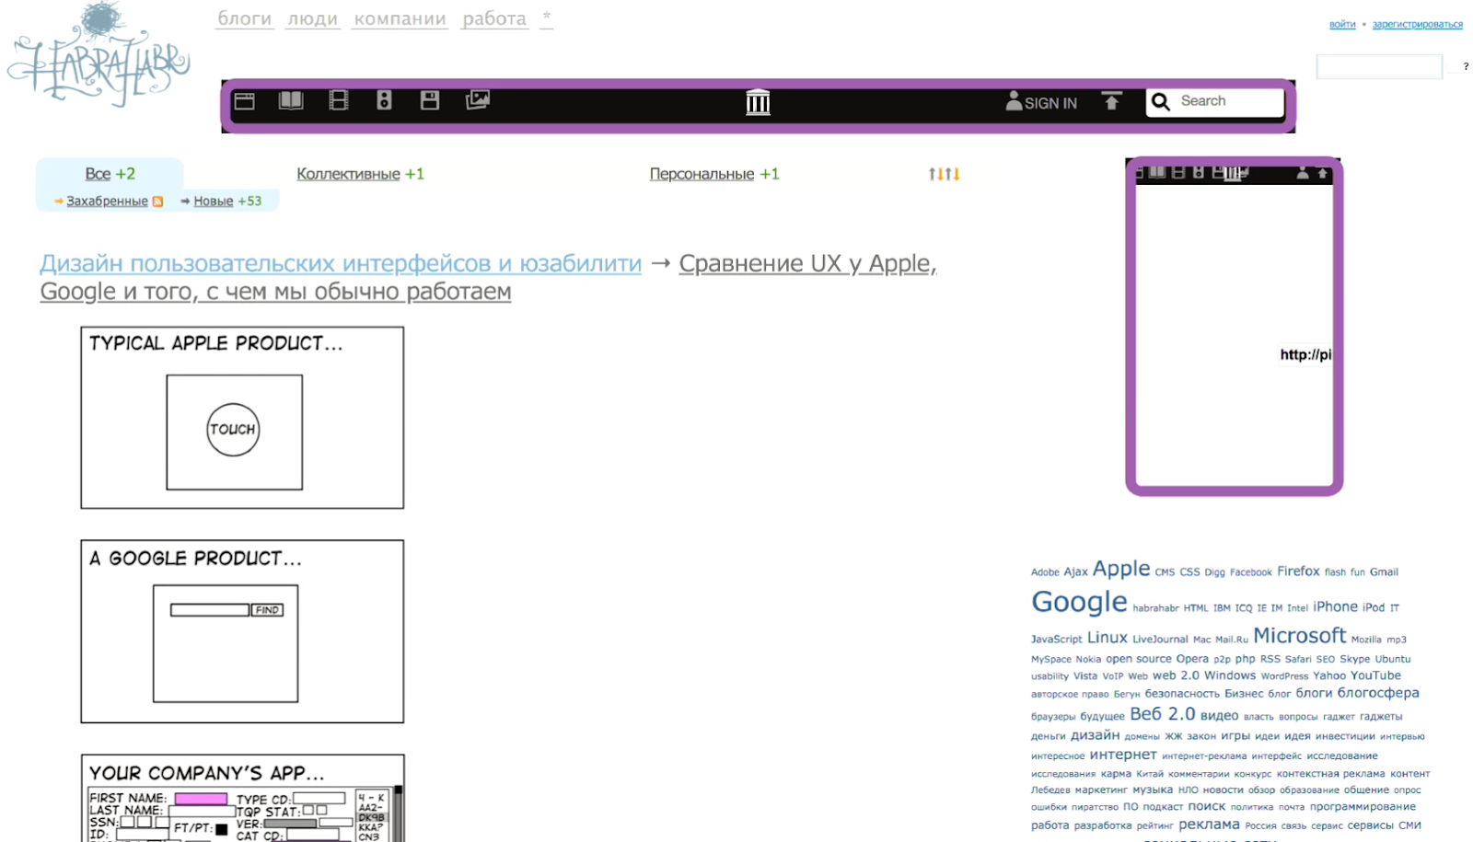Click the Search field in the black toolbar
This screenshot has height=842, width=1473.
click(1215, 101)
